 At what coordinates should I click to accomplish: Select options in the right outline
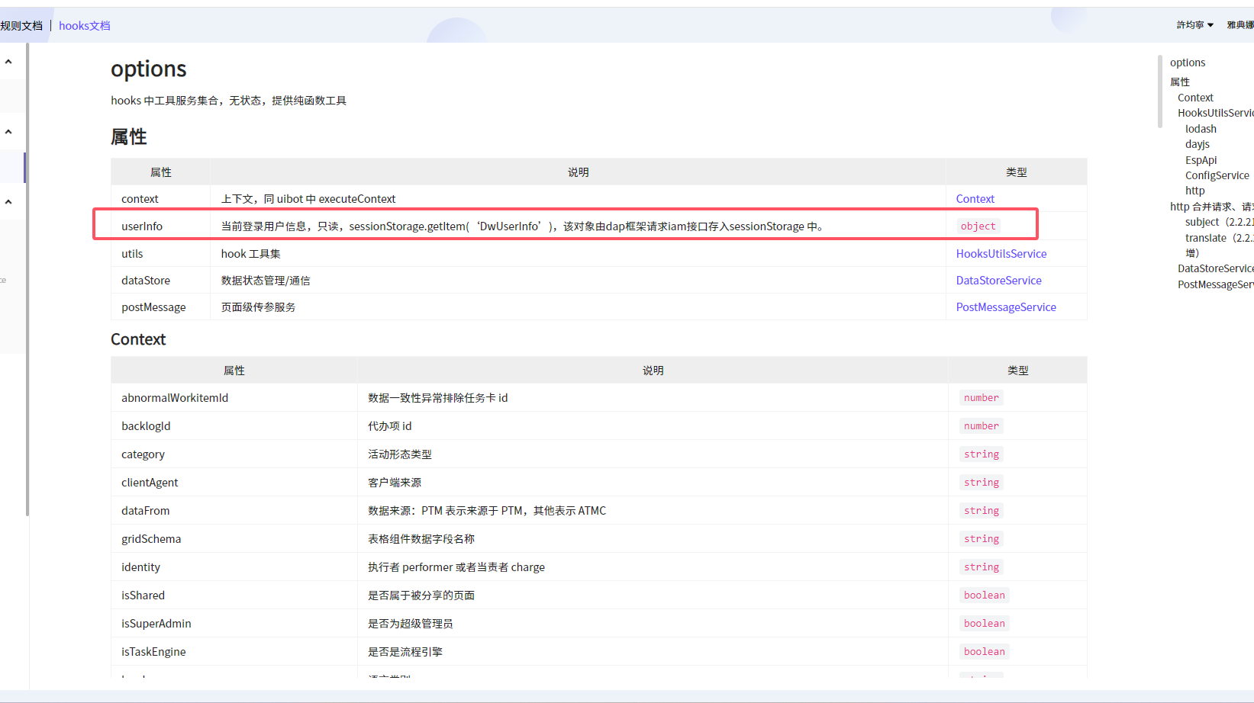(x=1188, y=63)
